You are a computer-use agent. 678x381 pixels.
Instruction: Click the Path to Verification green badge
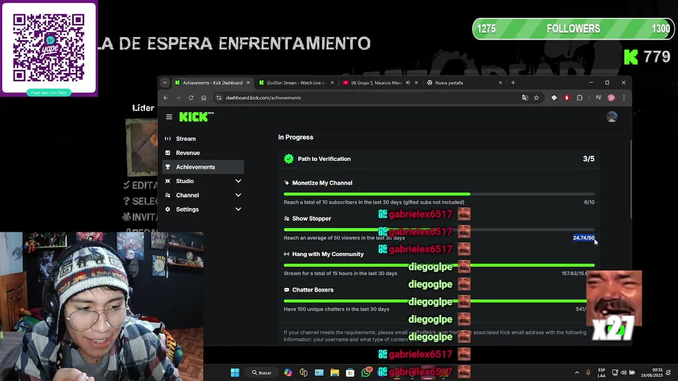289,159
